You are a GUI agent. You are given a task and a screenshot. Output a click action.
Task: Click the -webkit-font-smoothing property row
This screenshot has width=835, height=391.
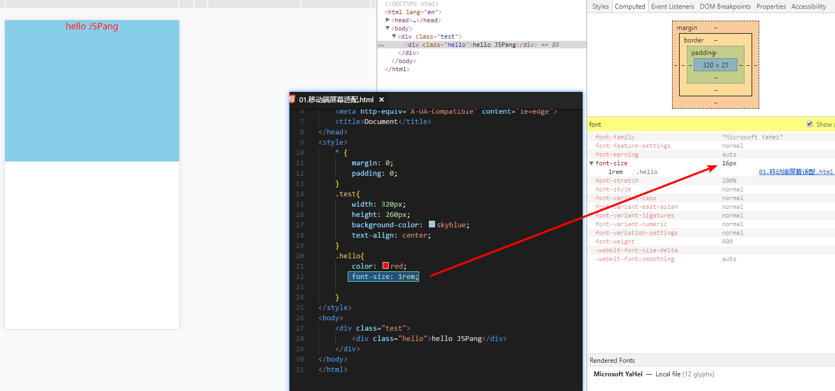coord(711,259)
